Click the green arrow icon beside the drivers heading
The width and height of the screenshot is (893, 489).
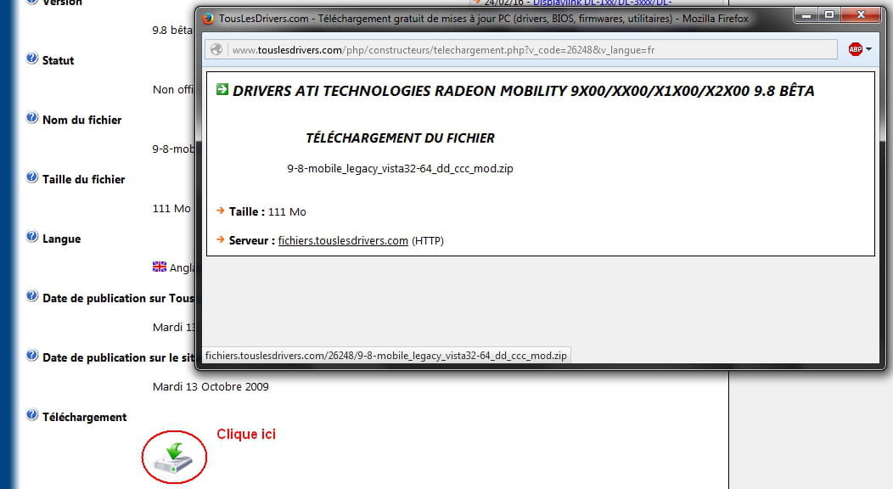(x=222, y=89)
